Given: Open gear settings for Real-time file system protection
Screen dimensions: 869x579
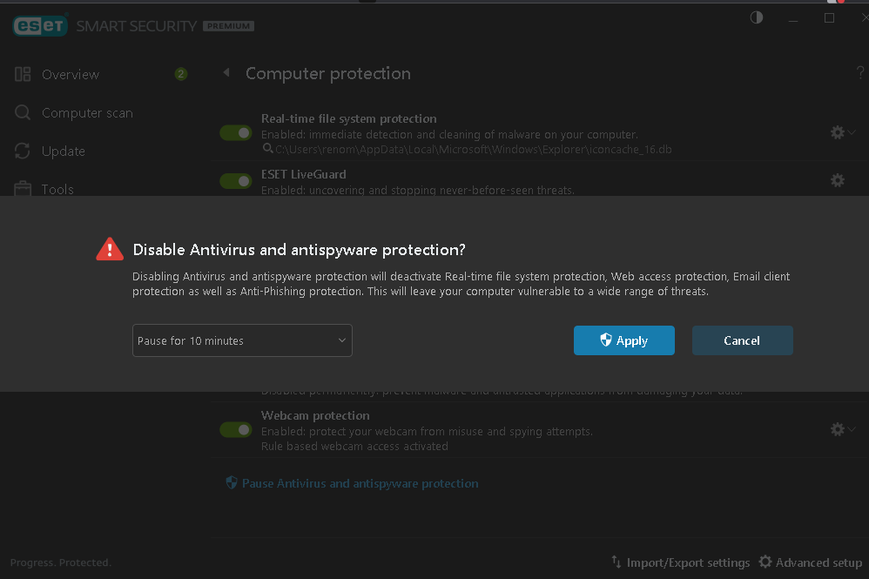Looking at the screenshot, I should tap(838, 132).
